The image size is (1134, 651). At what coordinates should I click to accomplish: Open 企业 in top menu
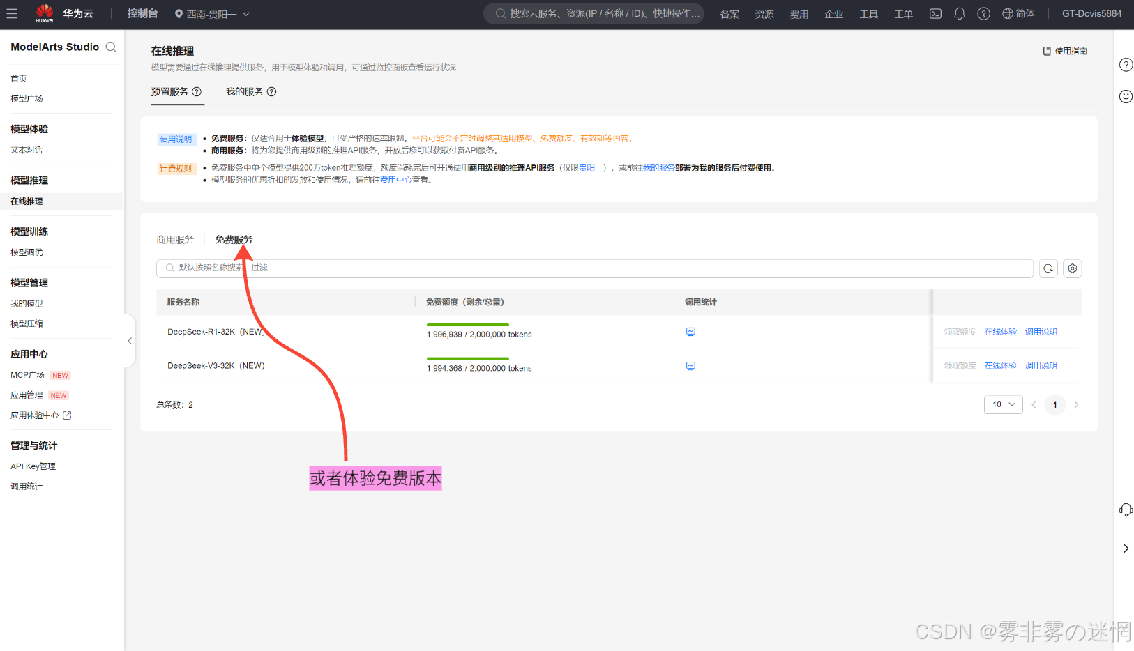pos(834,14)
